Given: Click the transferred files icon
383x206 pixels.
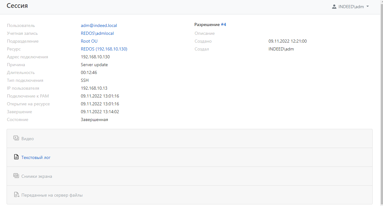Looking at the screenshot, I should point(16,195).
